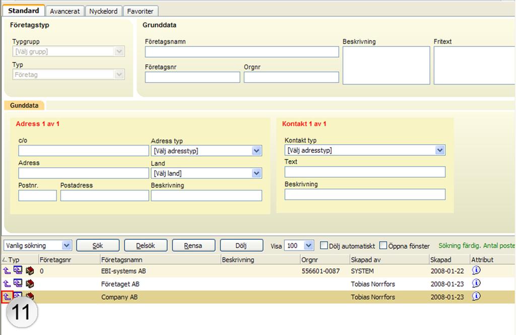This screenshot has width=516, height=335.
Task: Select the EBI-systems AB company name
Action: [123, 271]
